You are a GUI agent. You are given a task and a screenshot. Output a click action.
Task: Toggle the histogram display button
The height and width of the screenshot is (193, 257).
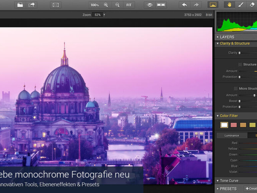(213, 5)
